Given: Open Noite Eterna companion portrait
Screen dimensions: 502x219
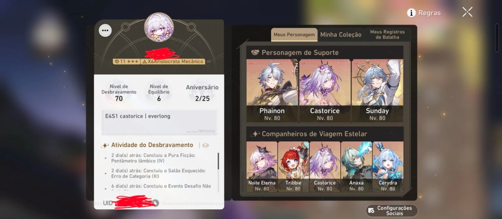Looking at the screenshot, I should point(262,167).
